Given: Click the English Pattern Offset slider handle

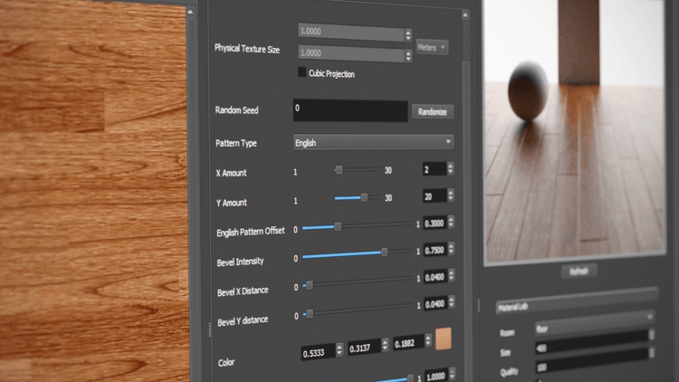Looking at the screenshot, I should [338, 226].
